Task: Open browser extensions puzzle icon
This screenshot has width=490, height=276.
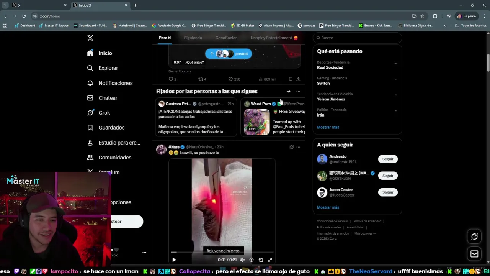Action: pos(435,16)
